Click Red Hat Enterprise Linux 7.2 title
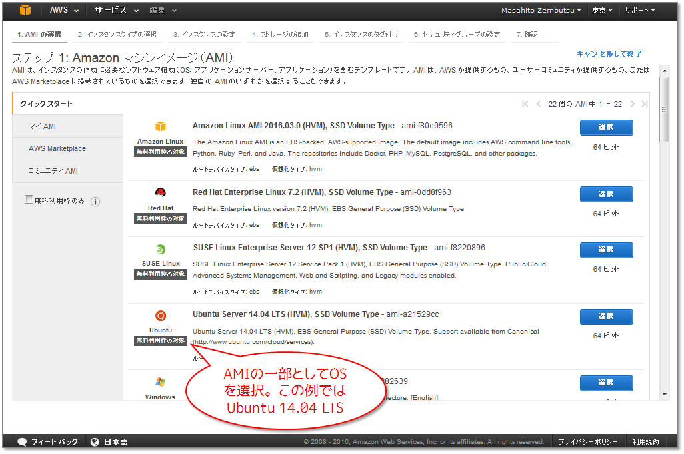Screen dimensions: 684x454 pyautogui.click(x=293, y=192)
